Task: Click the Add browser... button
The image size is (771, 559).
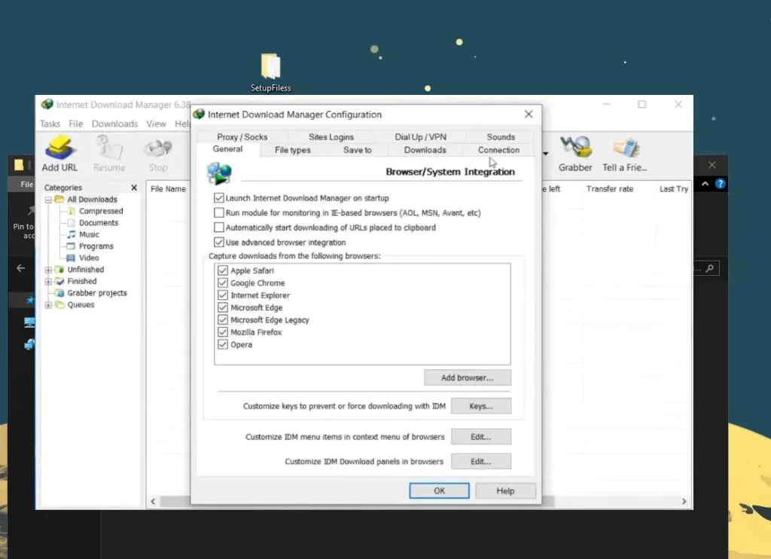Action: pos(467,377)
